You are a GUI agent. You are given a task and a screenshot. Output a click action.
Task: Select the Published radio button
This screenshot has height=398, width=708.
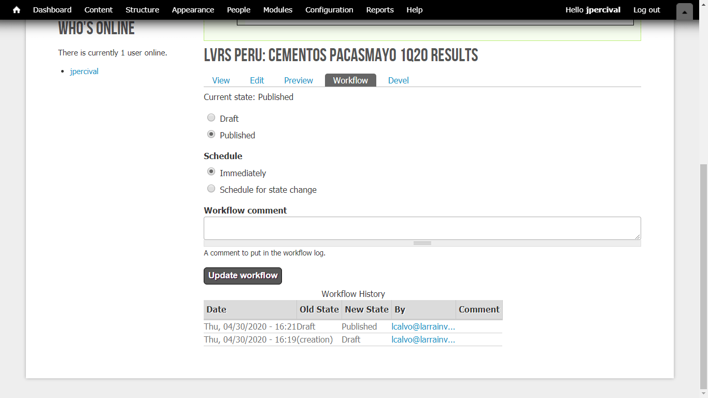211,134
